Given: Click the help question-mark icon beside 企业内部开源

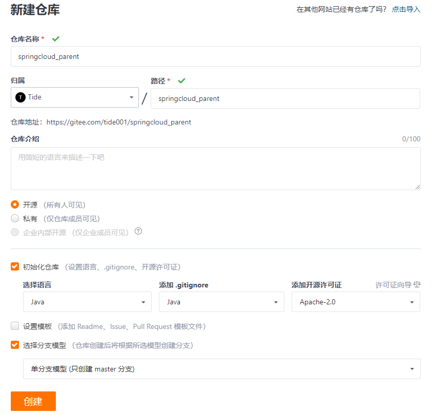Looking at the screenshot, I should point(138,231).
